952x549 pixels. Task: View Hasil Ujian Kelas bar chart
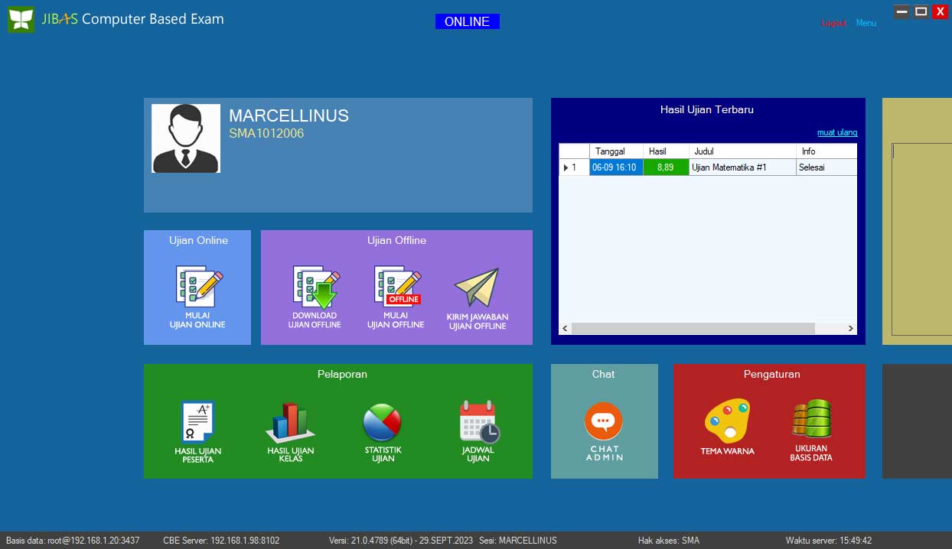click(290, 431)
